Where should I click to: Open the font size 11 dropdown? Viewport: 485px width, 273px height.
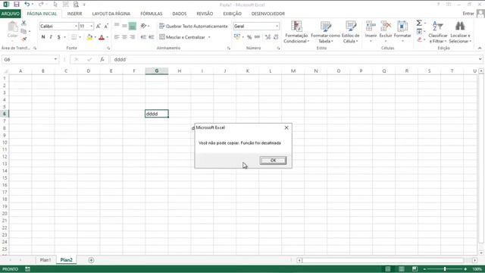tap(91, 27)
